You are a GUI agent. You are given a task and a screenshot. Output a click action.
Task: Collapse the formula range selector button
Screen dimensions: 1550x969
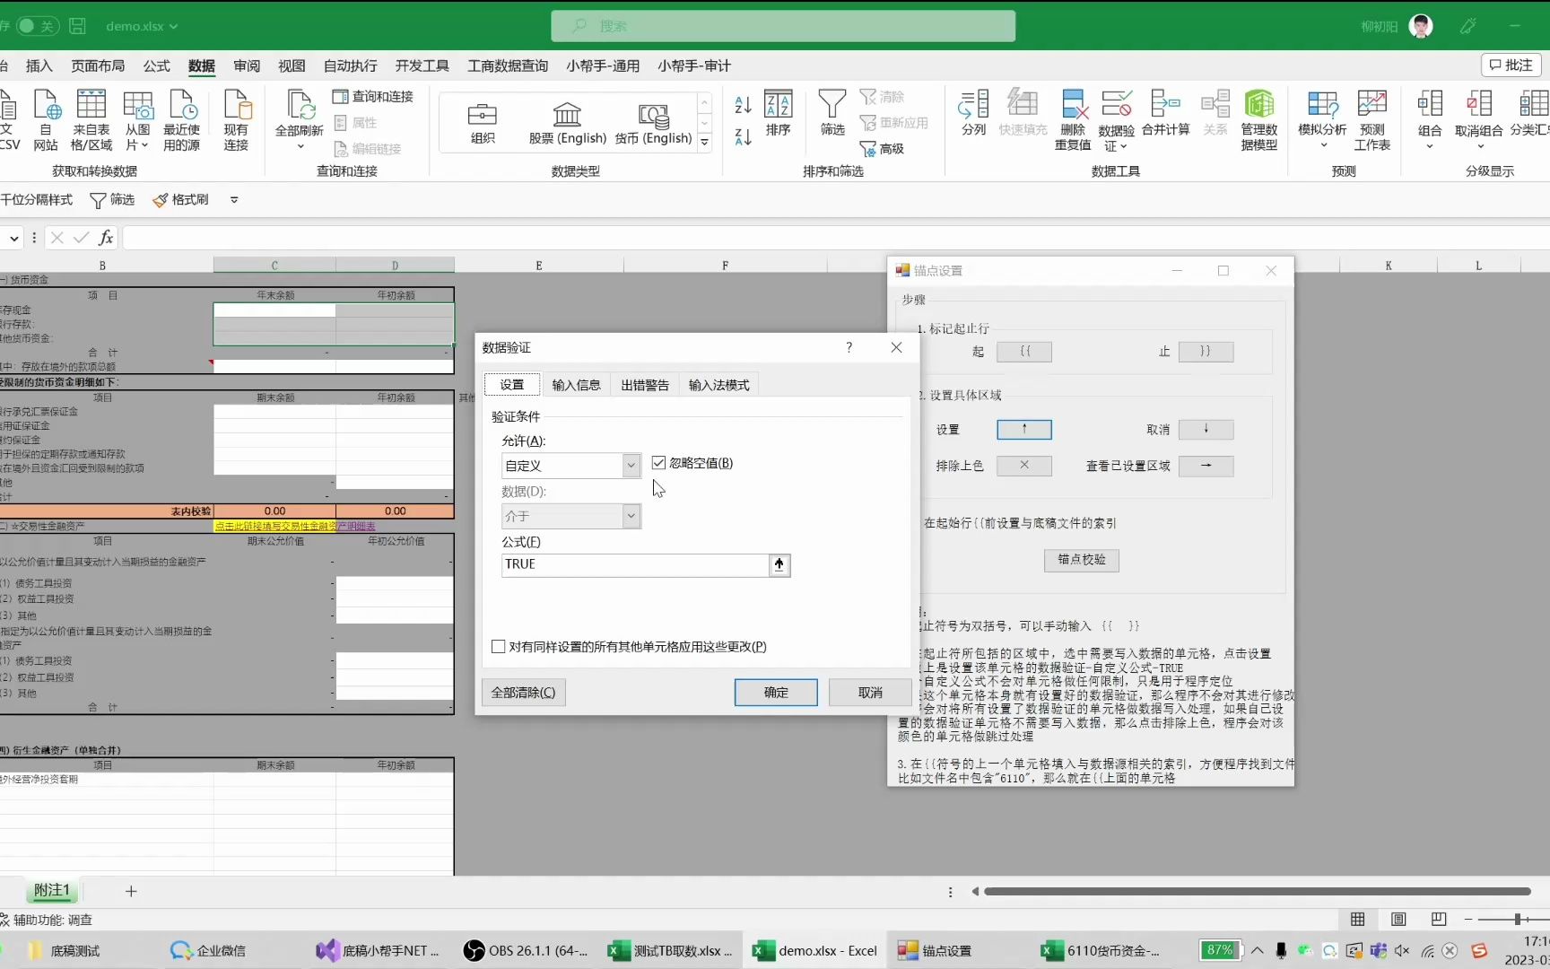coord(779,564)
